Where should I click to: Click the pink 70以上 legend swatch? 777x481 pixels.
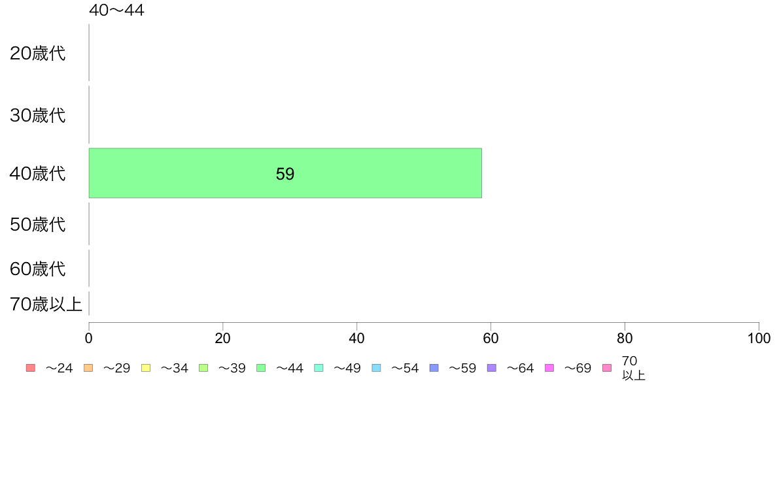tap(607, 368)
